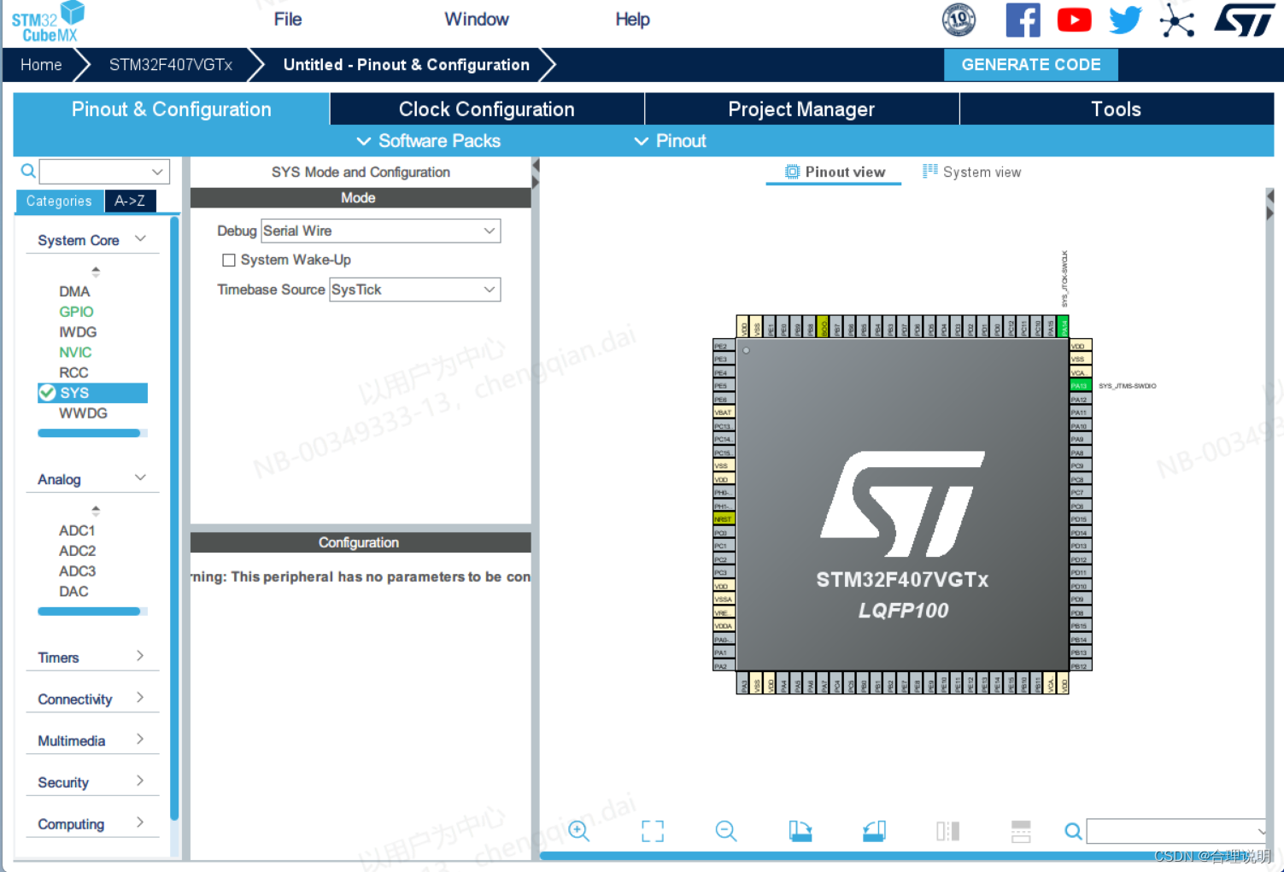Screen dimensions: 1284x872
Task: Open the File menu
Action: click(288, 19)
